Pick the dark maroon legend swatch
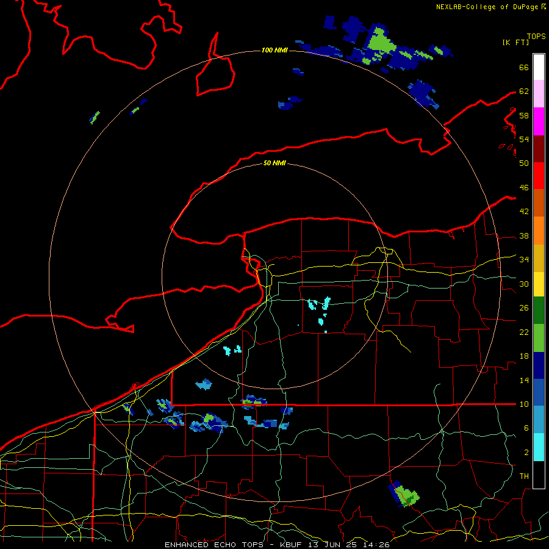 (539, 149)
